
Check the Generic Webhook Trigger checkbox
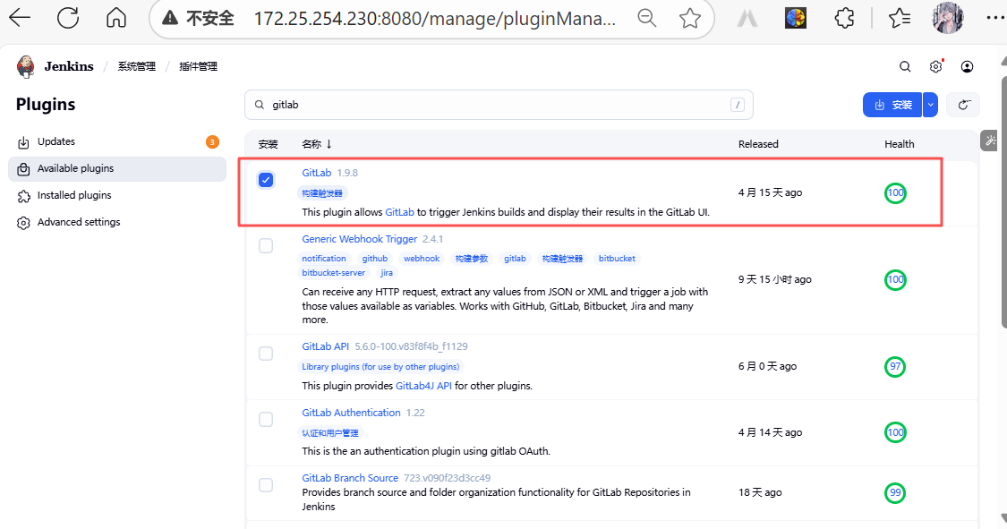click(266, 246)
